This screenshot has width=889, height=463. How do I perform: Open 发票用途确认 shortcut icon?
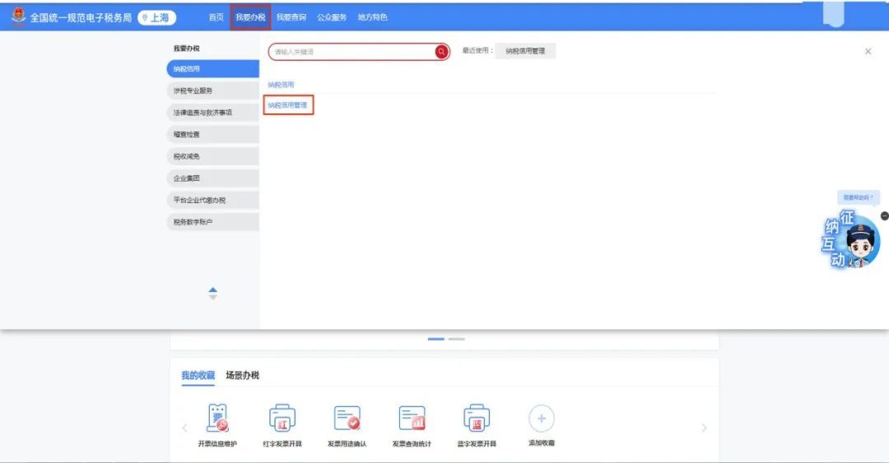(347, 419)
